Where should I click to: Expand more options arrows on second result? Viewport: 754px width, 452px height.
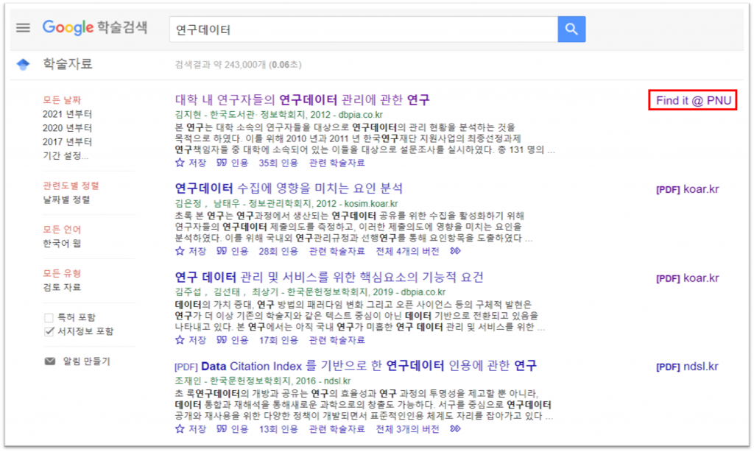(455, 251)
